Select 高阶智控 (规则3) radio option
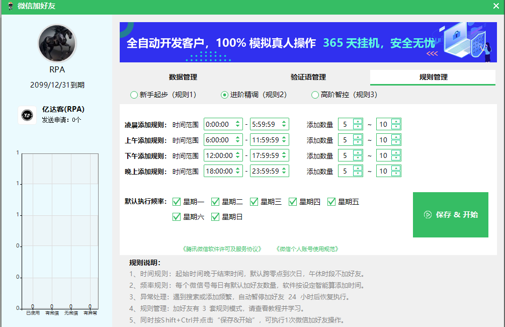Image resolution: width=505 pixels, height=327 pixels. pyautogui.click(x=344, y=95)
